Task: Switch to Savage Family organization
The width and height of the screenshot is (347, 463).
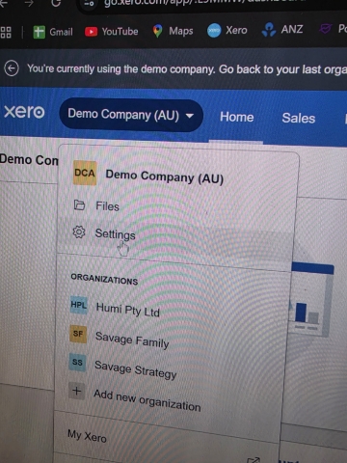Action: tap(132, 340)
